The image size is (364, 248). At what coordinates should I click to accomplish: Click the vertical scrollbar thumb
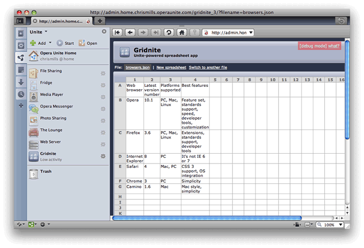point(347,90)
